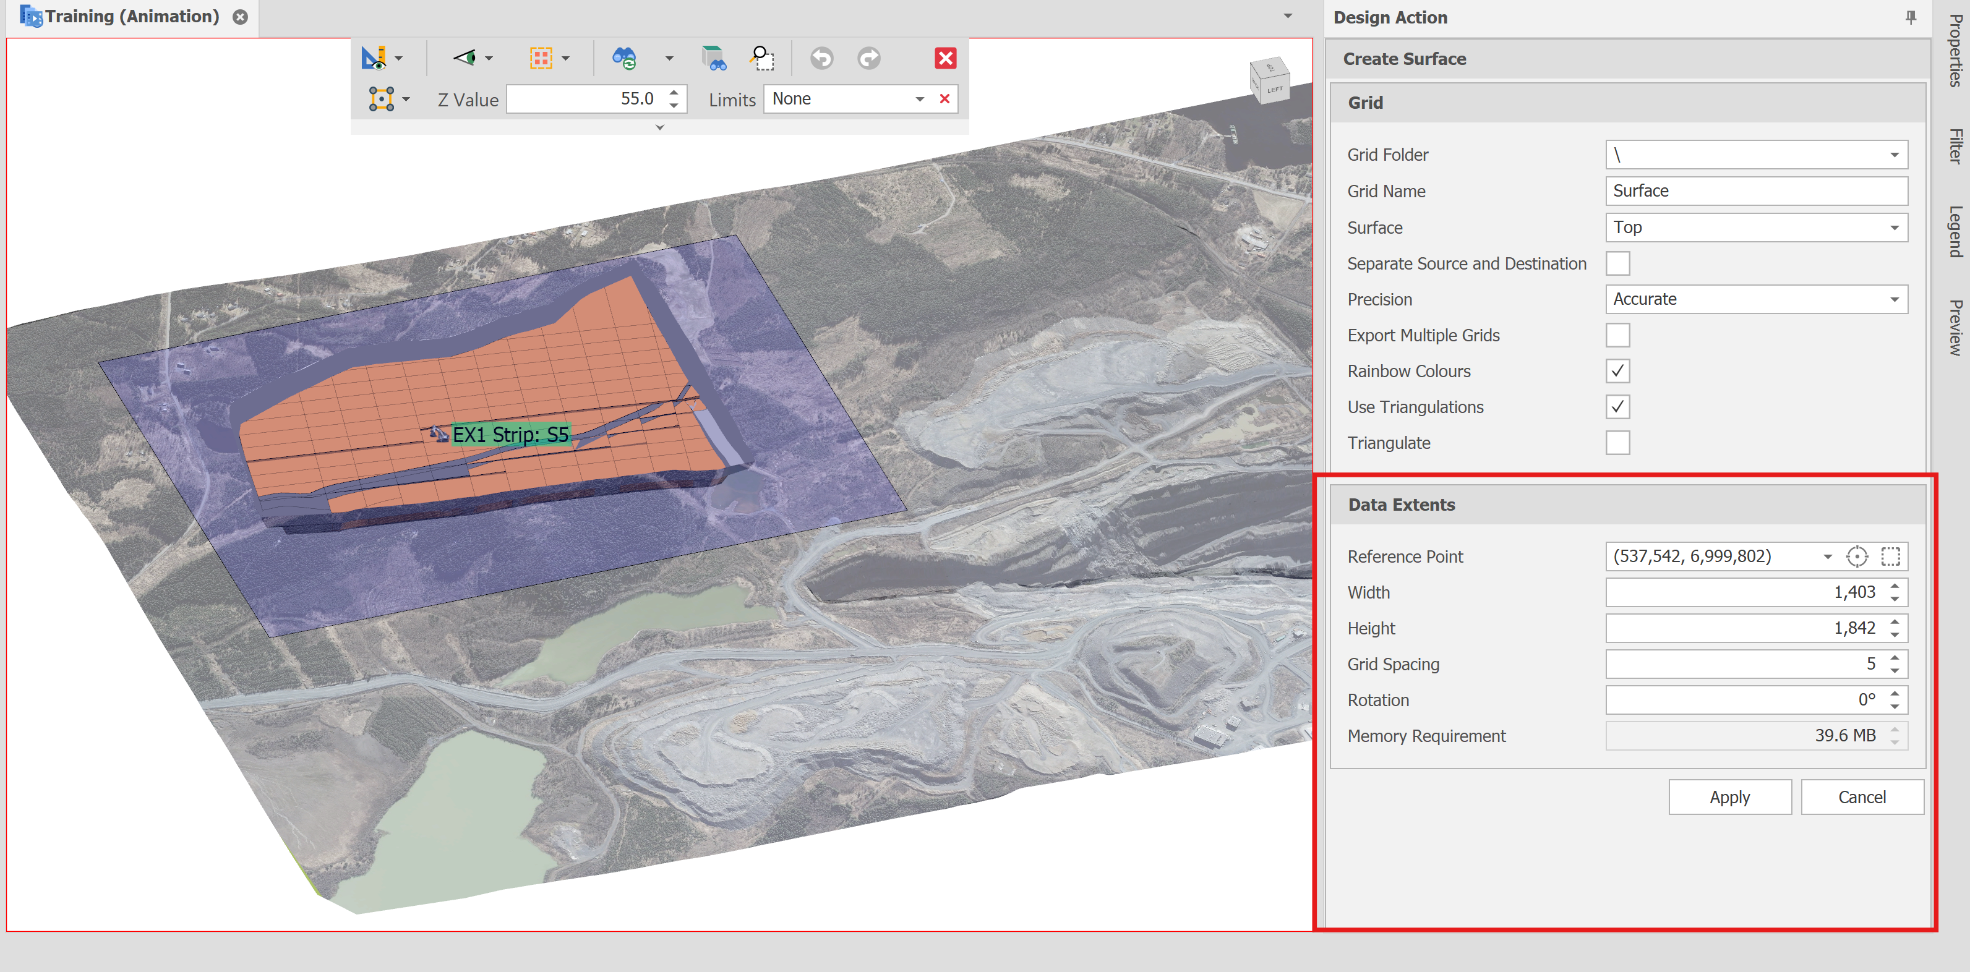Image resolution: width=1970 pixels, height=972 pixels.
Task: Click the binoculars refresh view icon
Action: pos(624,58)
